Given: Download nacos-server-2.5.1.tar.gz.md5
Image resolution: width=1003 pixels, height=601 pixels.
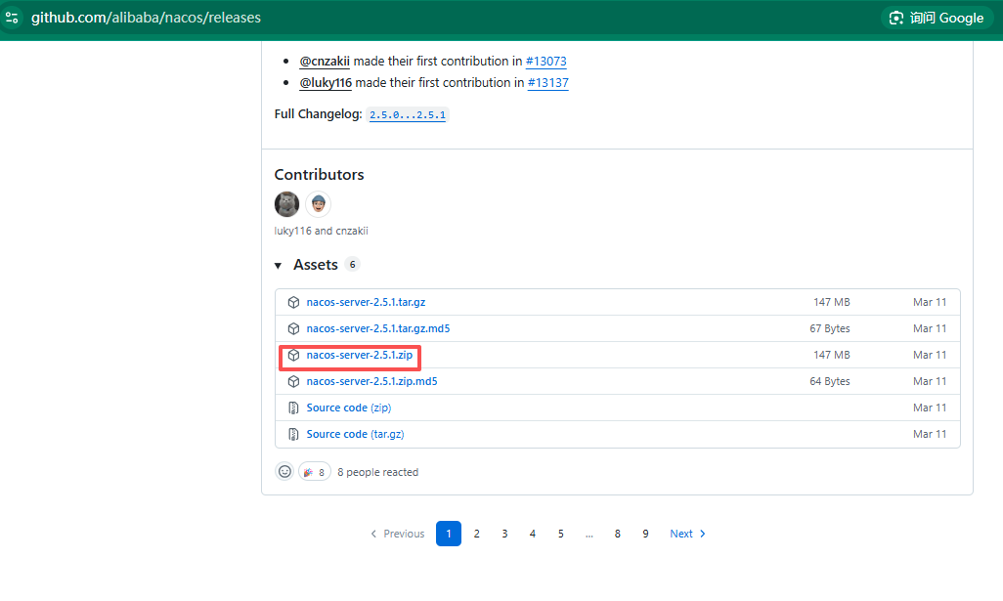Looking at the screenshot, I should tap(378, 328).
